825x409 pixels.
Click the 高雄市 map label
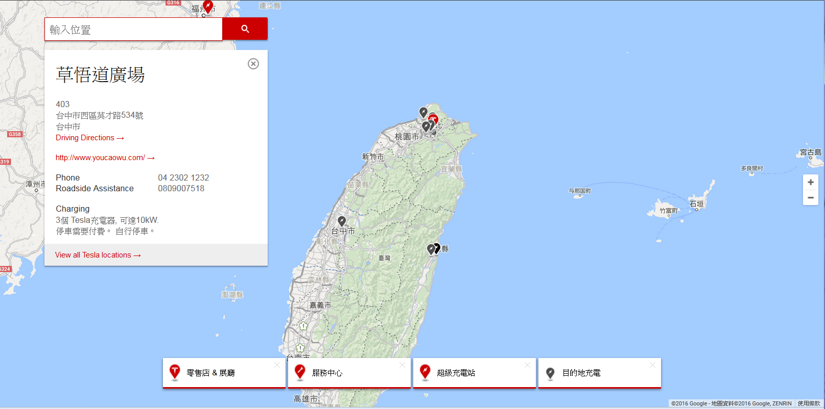coord(305,399)
